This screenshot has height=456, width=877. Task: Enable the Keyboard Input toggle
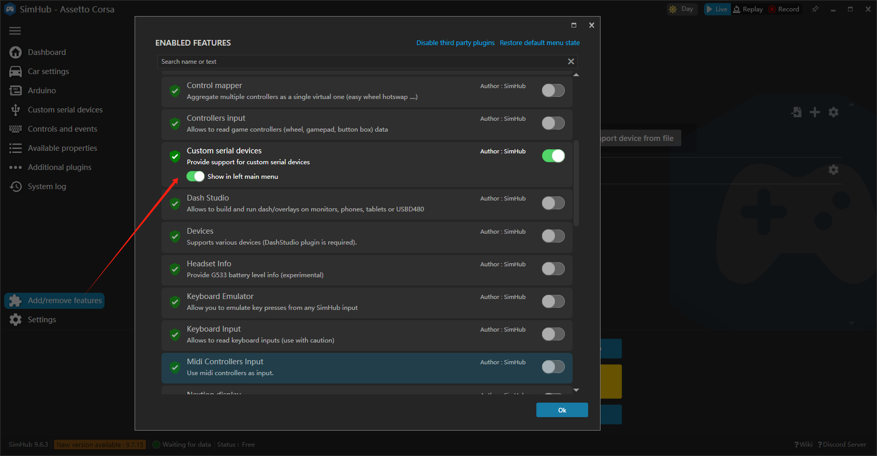click(x=553, y=334)
